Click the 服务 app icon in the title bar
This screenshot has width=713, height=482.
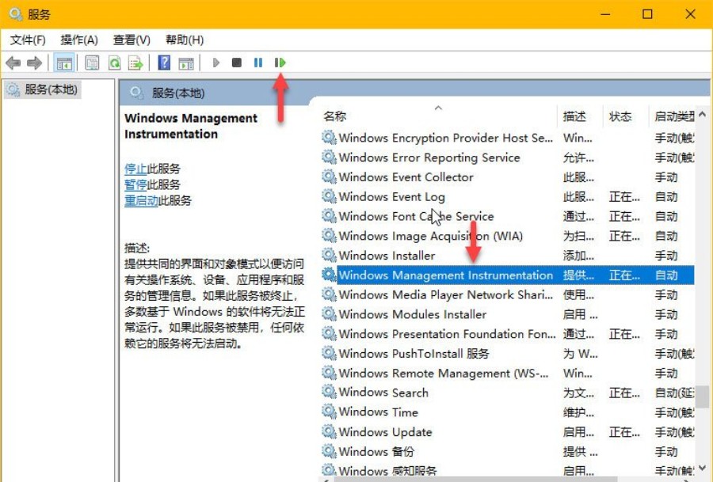click(x=16, y=14)
